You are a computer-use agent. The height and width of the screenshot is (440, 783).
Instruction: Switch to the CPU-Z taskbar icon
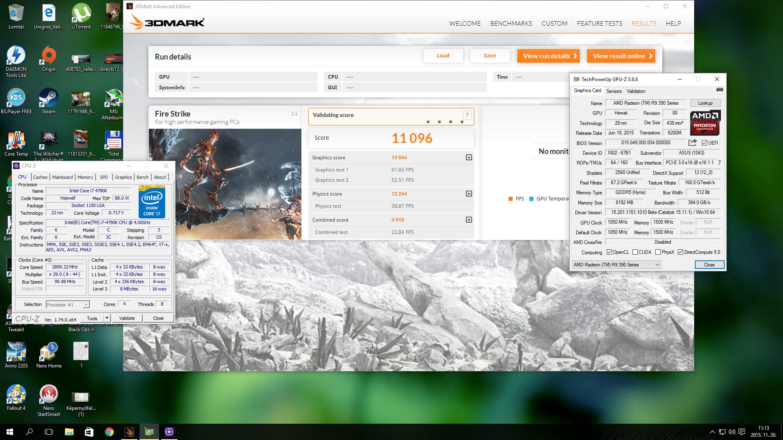169,432
